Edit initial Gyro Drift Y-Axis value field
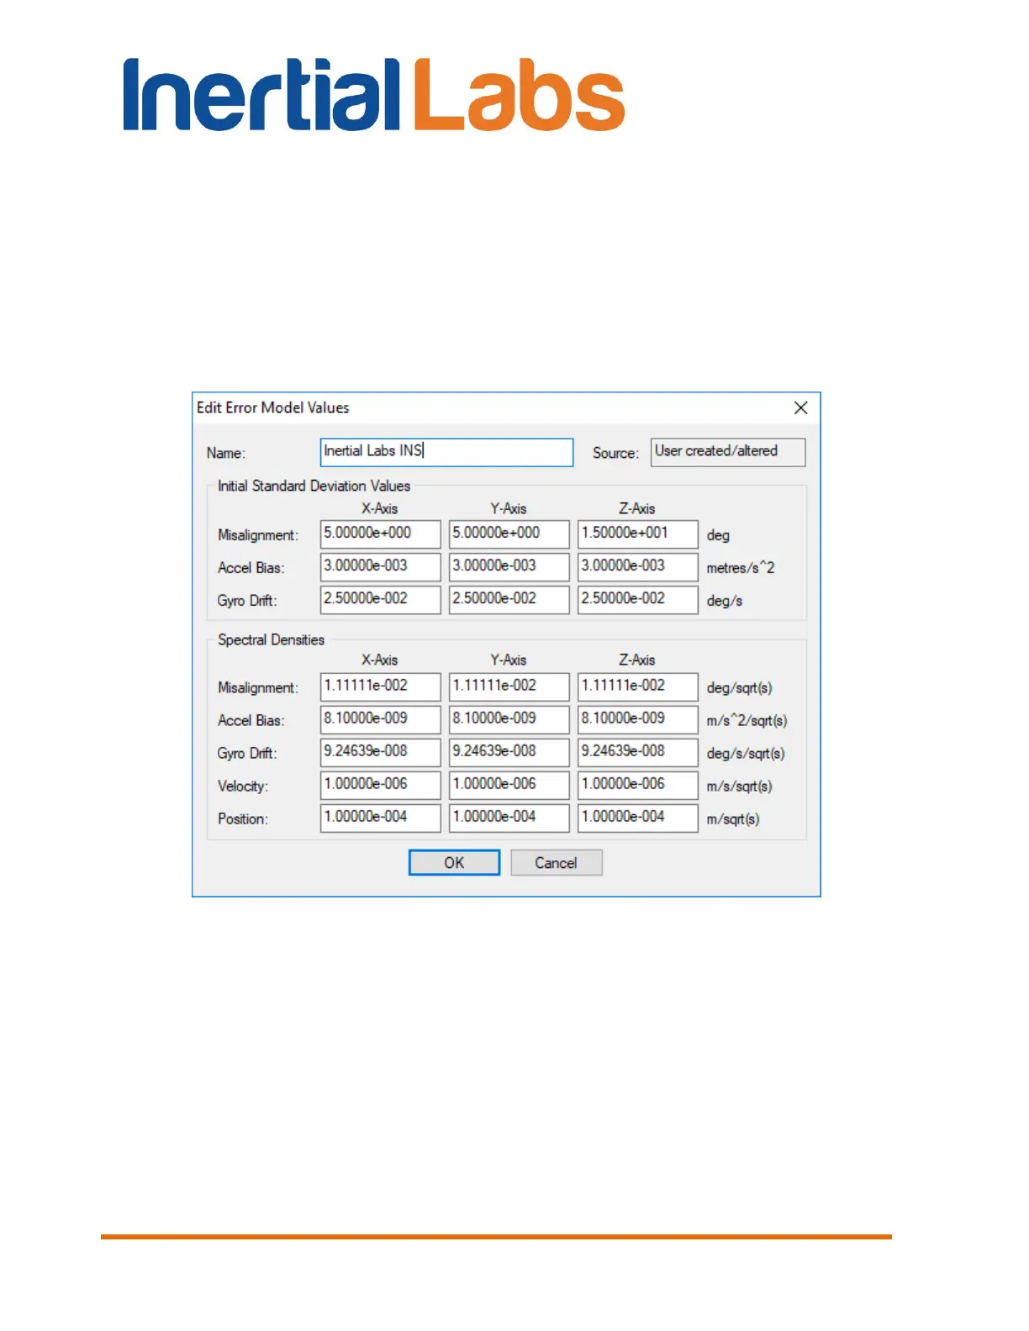Screen dimensions: 1029x1331 pos(509,599)
